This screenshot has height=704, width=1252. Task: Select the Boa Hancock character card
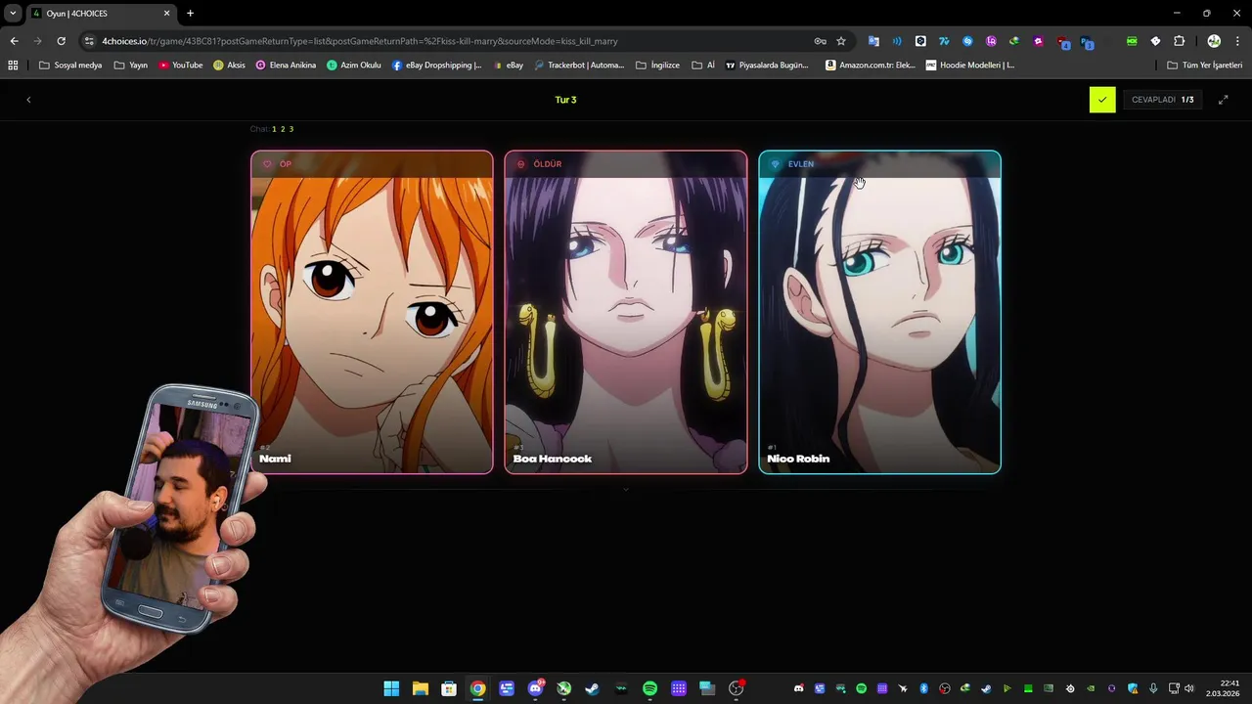[x=626, y=312]
